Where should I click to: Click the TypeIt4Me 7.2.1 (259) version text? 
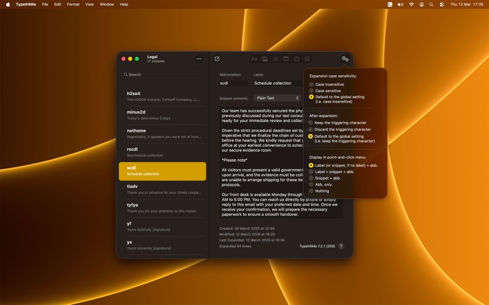click(317, 246)
